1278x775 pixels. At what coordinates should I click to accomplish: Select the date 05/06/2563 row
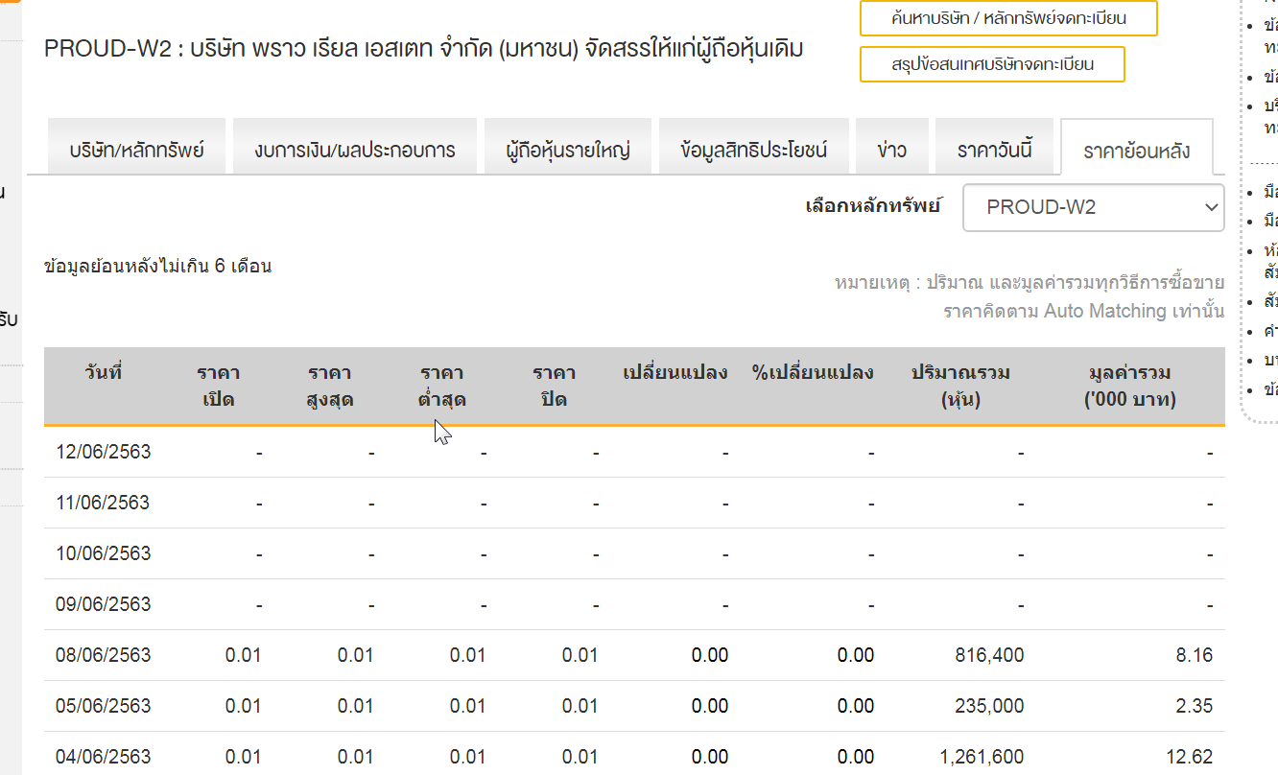634,706
